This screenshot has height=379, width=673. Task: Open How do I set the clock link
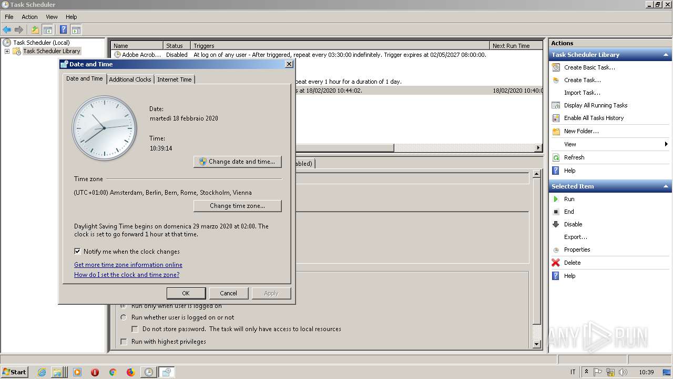point(127,275)
